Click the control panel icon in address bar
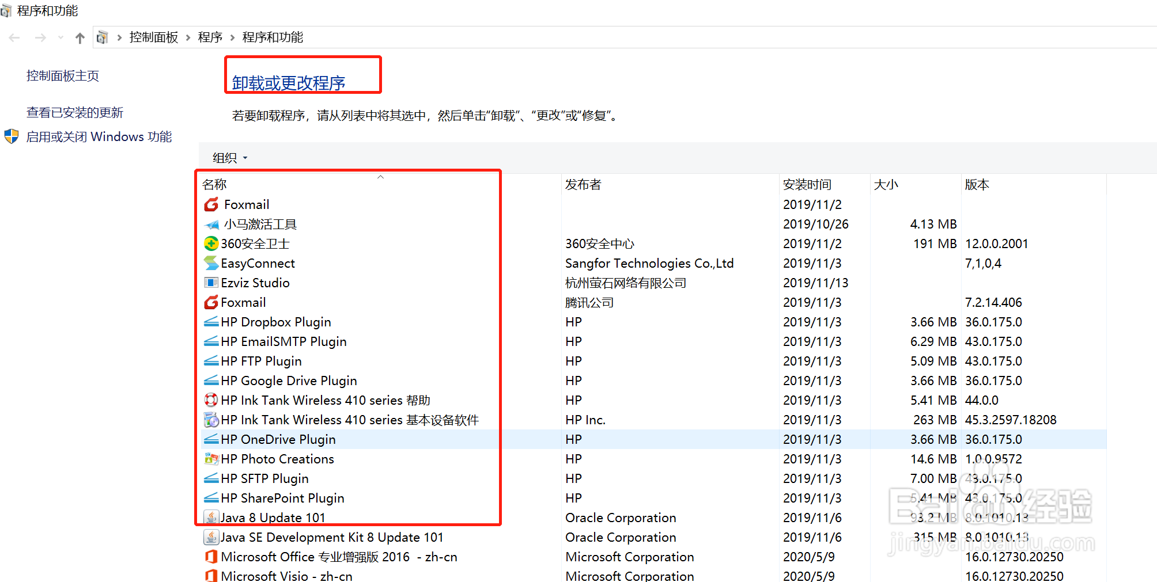This screenshot has width=1157, height=582. [102, 37]
